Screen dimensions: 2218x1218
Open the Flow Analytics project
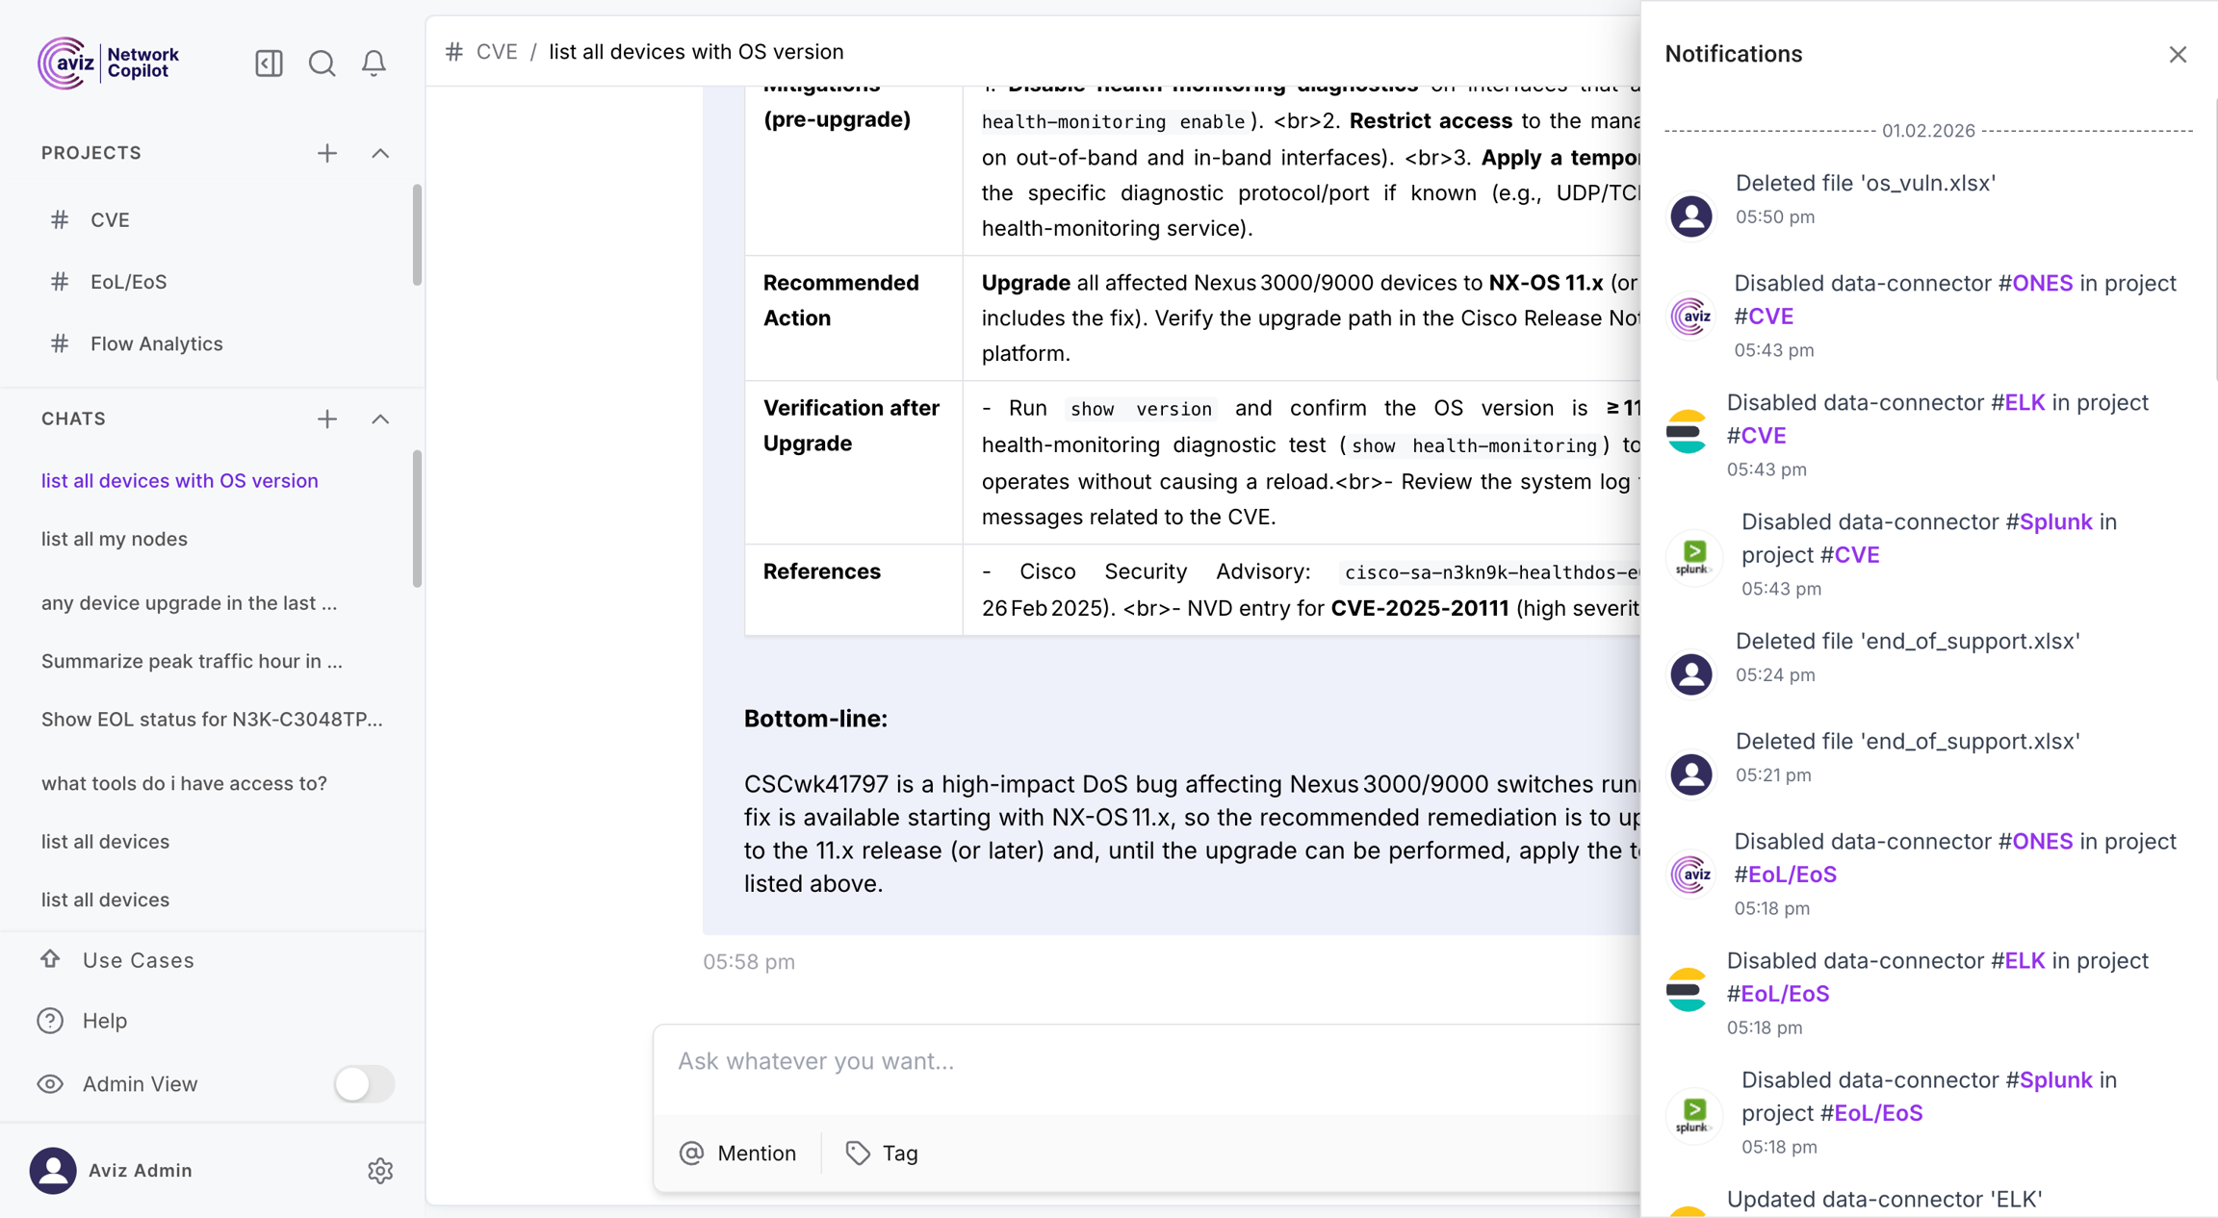coord(156,343)
